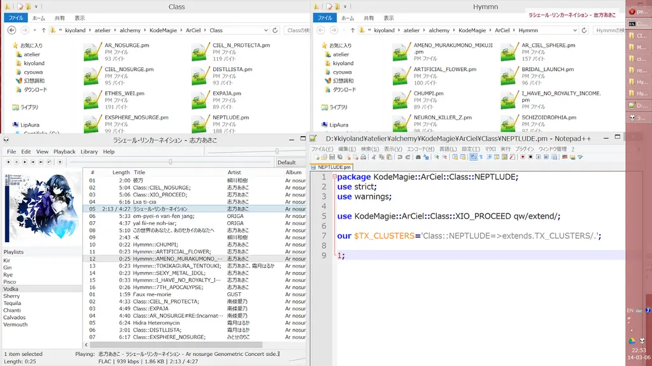
Task: Click the Random playback button in foobar2000
Action: click(x=49, y=162)
